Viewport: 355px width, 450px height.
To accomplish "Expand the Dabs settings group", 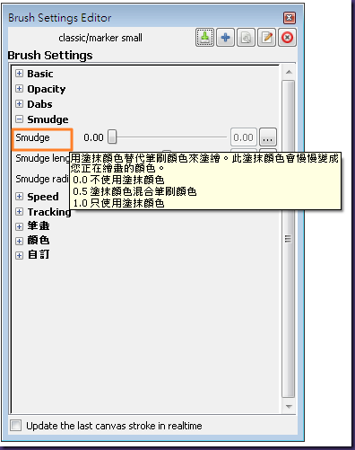I will [19, 104].
